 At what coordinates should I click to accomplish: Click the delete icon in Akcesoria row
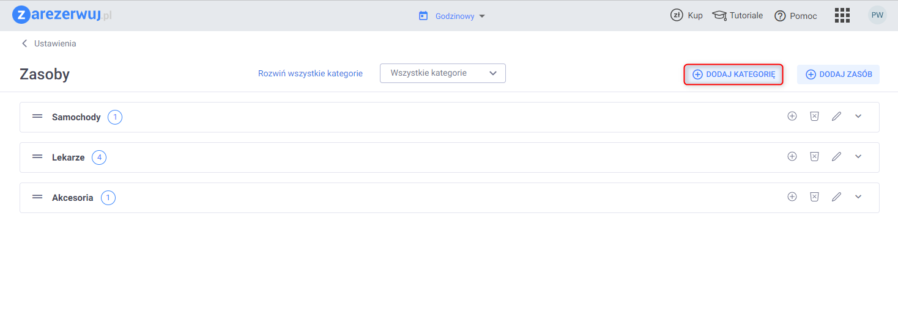814,197
